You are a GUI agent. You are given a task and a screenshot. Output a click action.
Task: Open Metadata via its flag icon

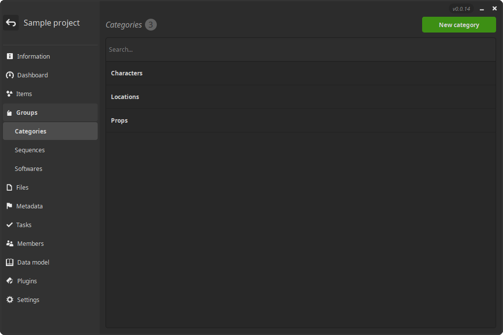pos(9,206)
